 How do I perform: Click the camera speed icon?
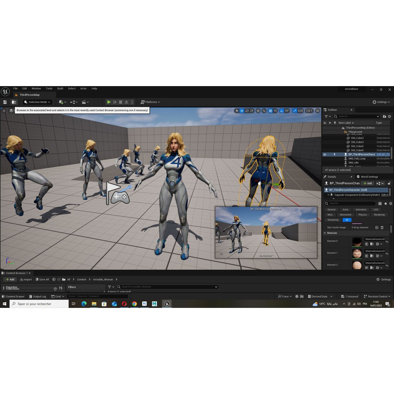pos(309,111)
